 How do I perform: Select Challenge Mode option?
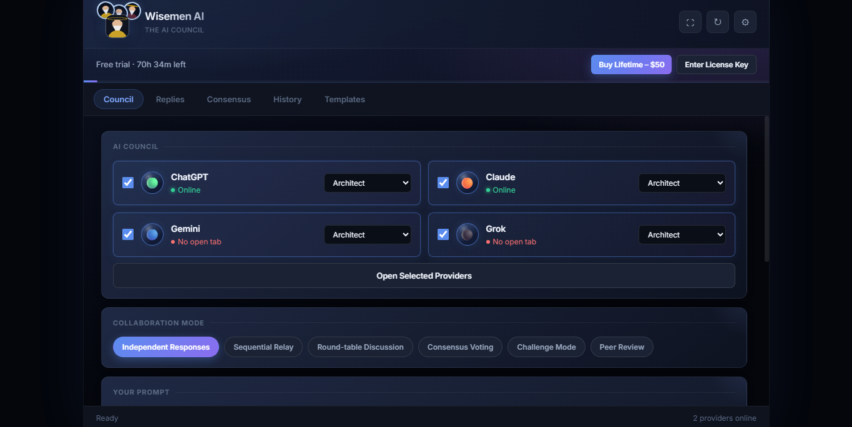point(546,347)
